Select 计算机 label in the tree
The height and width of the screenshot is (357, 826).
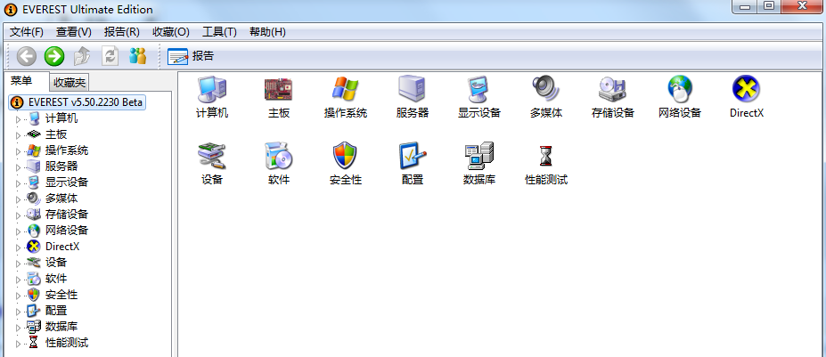click(x=61, y=118)
